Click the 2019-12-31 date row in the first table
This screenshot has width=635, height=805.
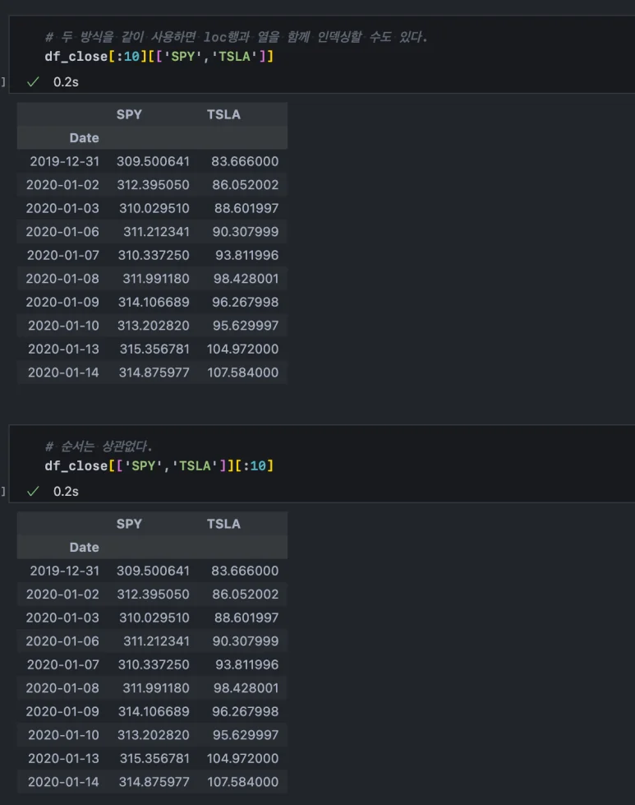(64, 161)
